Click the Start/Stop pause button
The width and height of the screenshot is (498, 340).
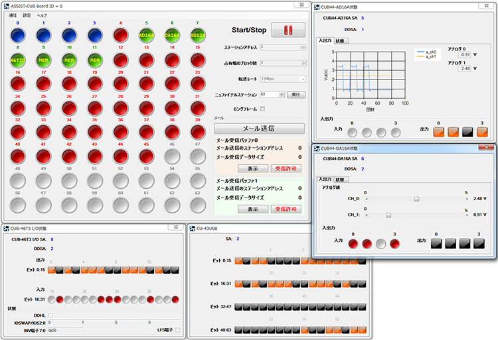(288, 30)
